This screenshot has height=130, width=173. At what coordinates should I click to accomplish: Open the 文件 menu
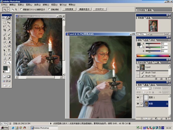[x=4, y=5]
